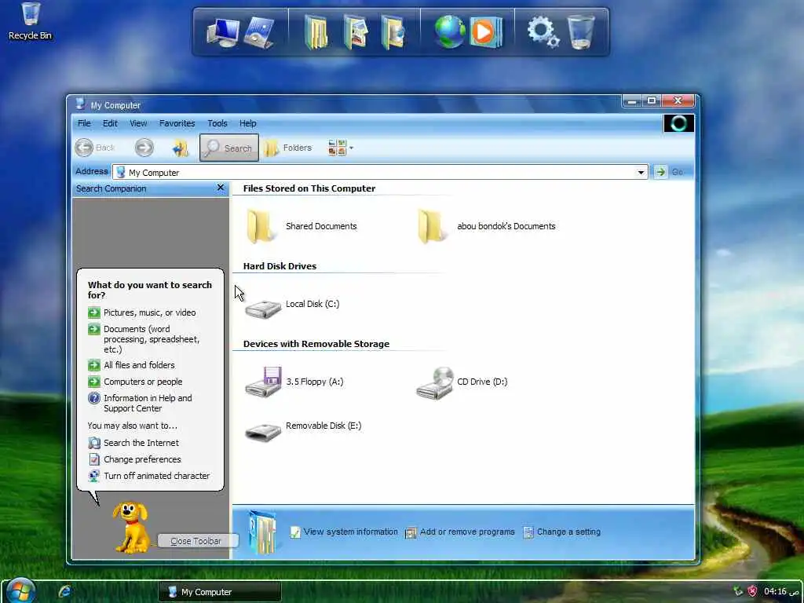Select 3.5 Floppy (A:) drive

tap(294, 382)
